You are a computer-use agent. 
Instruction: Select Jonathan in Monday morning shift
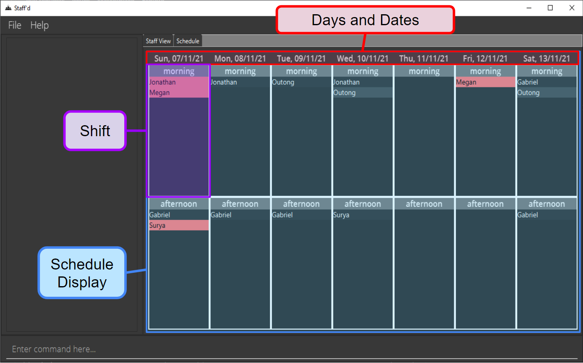240,82
